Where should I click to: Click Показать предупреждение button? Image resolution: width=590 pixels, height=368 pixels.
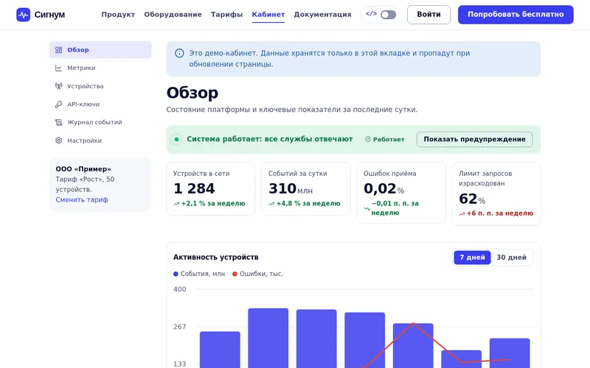tap(474, 139)
